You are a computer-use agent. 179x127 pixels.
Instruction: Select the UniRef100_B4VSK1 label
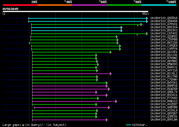(164, 83)
